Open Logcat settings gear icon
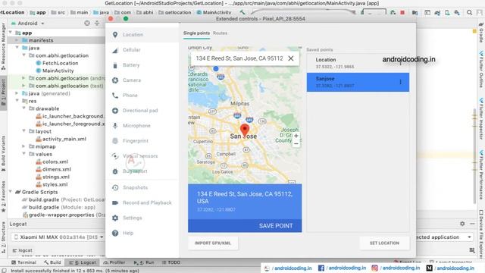485x273 pixels. pos(462,224)
